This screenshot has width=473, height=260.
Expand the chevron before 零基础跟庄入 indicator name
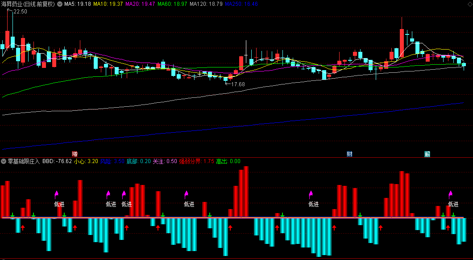click(4, 161)
